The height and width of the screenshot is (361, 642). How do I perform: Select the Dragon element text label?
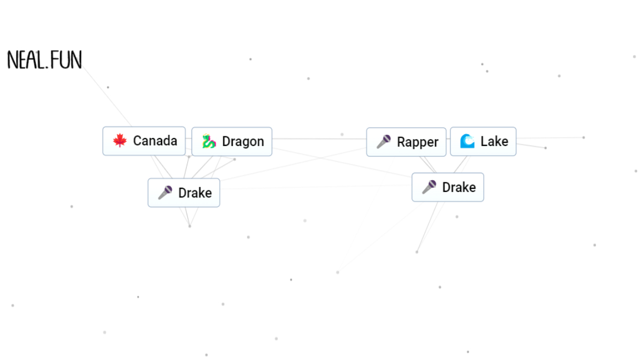pos(243,142)
